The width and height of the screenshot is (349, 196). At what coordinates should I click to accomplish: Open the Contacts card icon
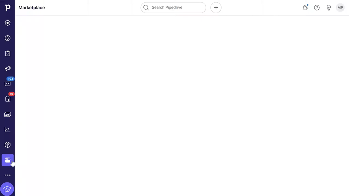[x=7, y=114]
